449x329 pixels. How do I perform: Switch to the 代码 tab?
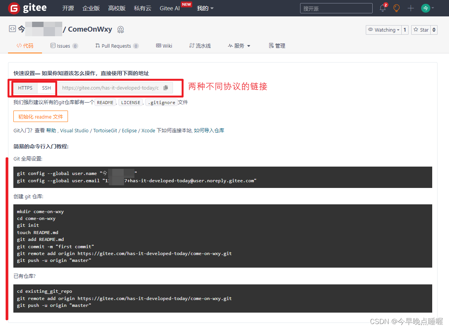(25, 46)
